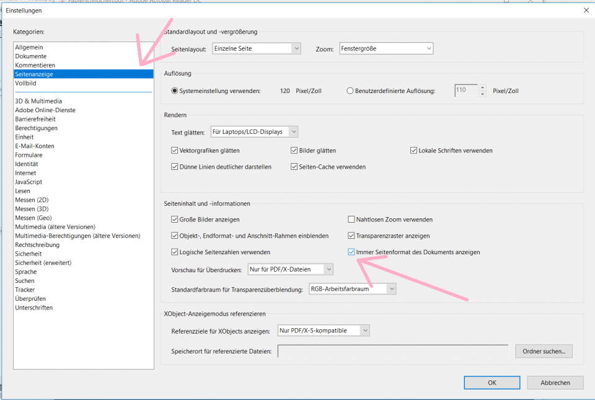This screenshot has width=595, height=400.
Task: Enable the Nahtlosen Zoom verwenden checkbox
Action: [x=351, y=220]
